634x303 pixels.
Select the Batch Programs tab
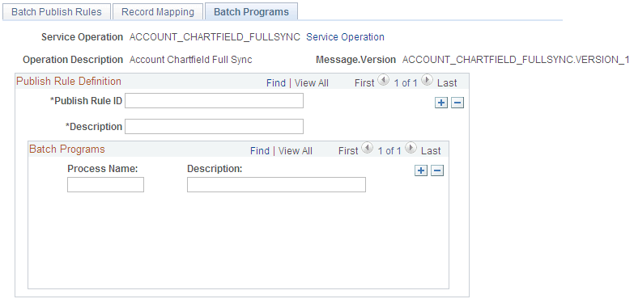click(252, 11)
